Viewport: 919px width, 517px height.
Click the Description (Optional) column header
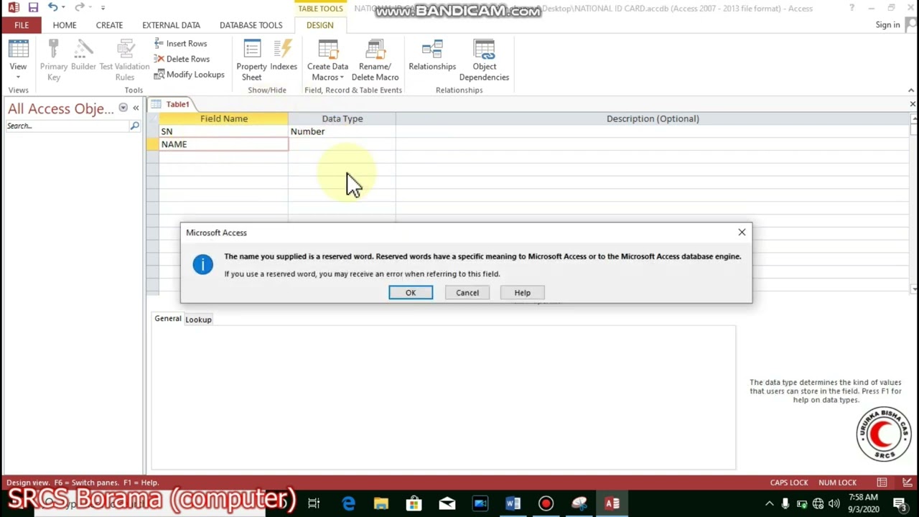pyautogui.click(x=652, y=118)
